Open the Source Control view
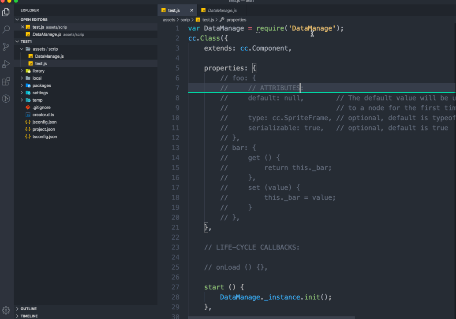Screen dimensions: 456x319 [6, 46]
